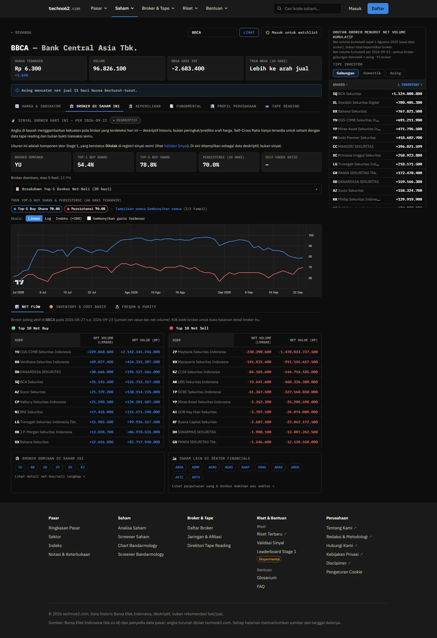Click the Tentang Kami external link icon
This screenshot has height=638, width=437.
click(355, 528)
